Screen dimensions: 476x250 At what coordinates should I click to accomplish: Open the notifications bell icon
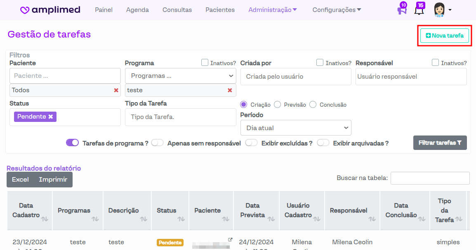point(419,10)
